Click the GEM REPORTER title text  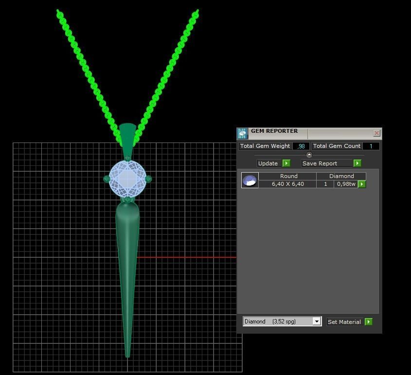[x=274, y=131]
